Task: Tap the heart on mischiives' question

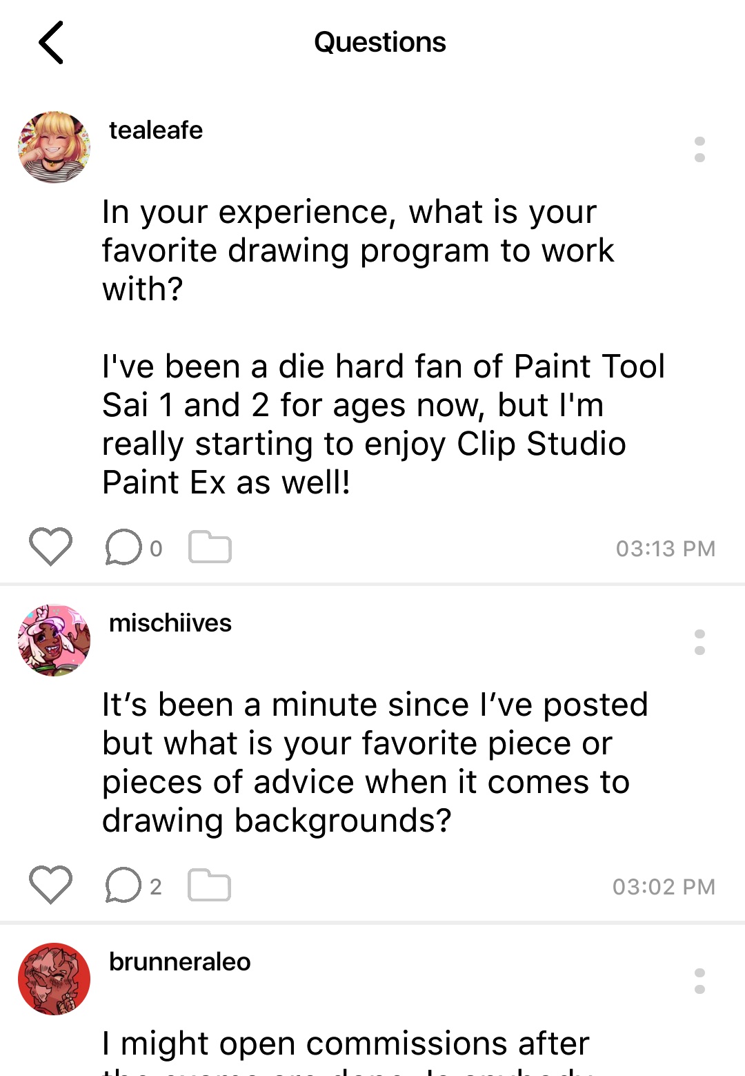Action: click(51, 886)
